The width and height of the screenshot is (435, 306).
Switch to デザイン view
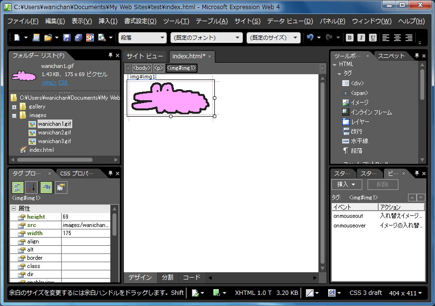[140, 278]
